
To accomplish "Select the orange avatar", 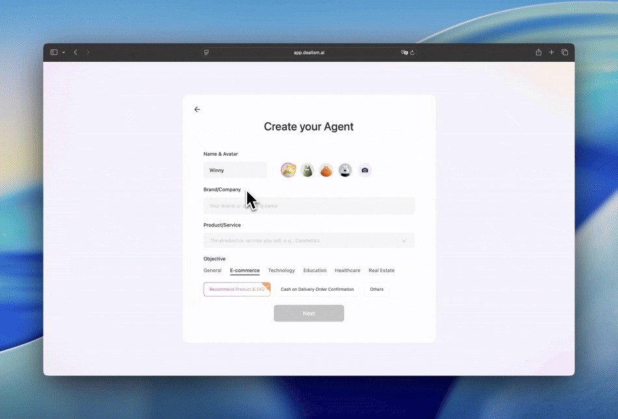I will (327, 170).
